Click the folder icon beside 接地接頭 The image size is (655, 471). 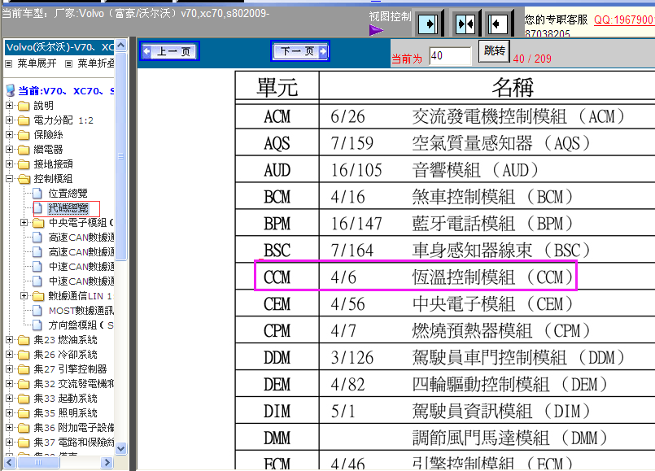(x=23, y=163)
